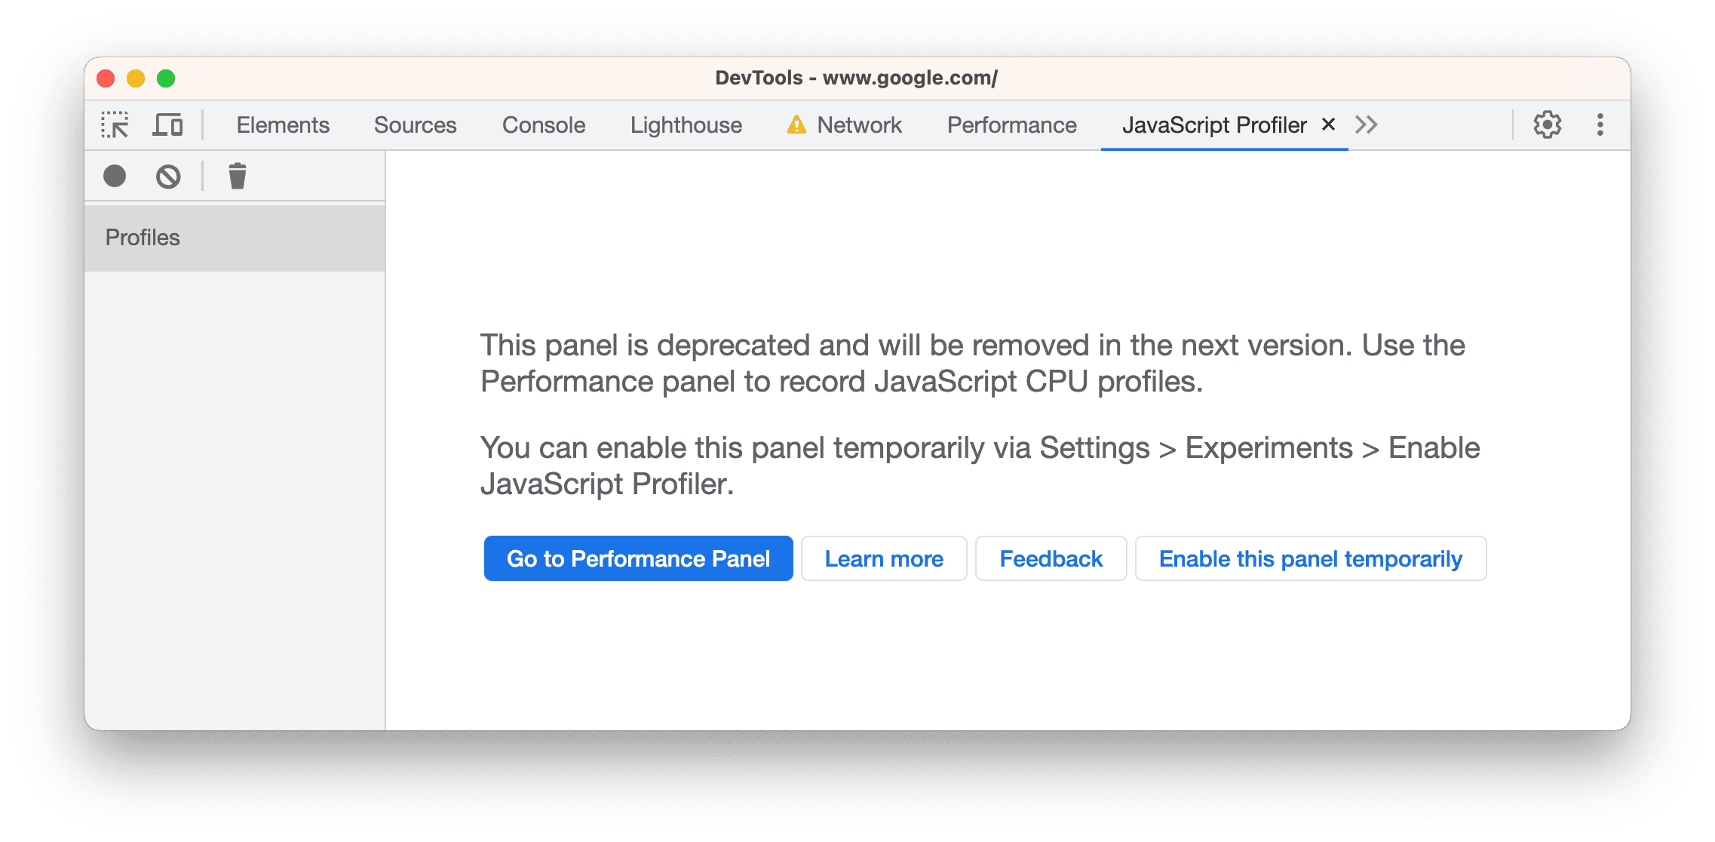Viewport: 1715px width, 842px height.
Task: Click the Feedback link
Action: (1050, 558)
